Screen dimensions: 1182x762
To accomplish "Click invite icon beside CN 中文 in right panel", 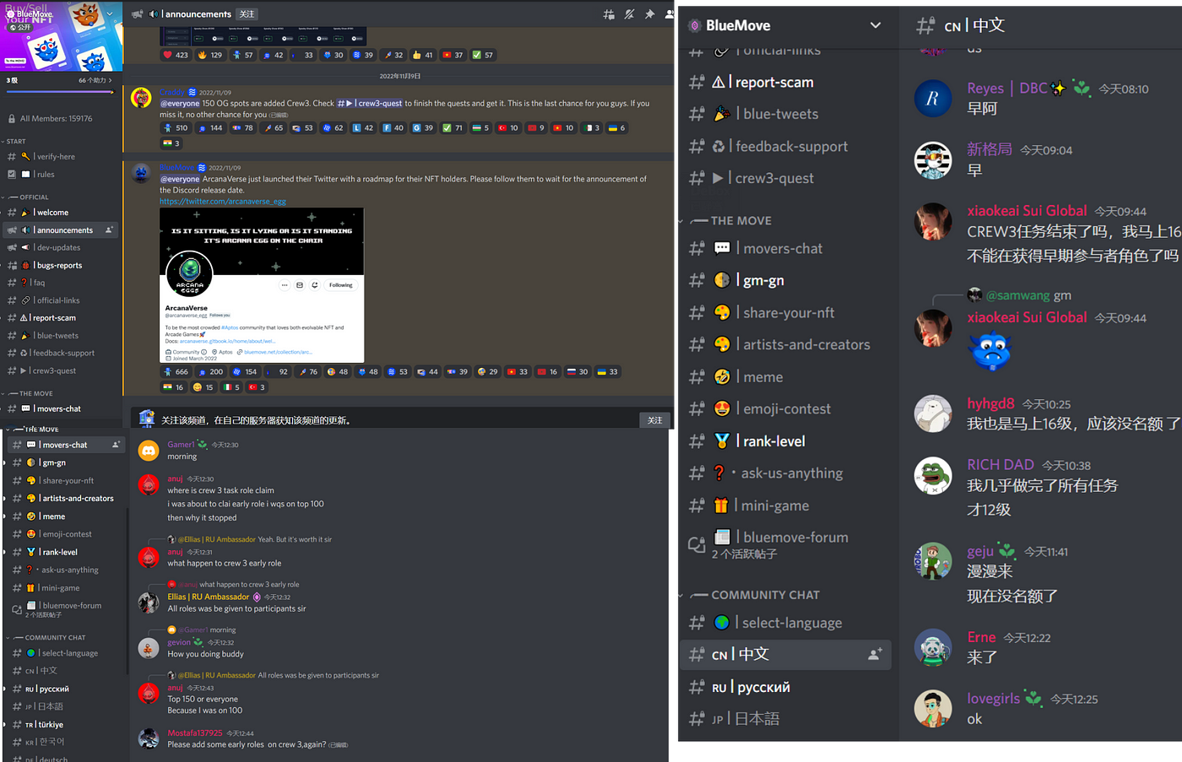I will 875,654.
